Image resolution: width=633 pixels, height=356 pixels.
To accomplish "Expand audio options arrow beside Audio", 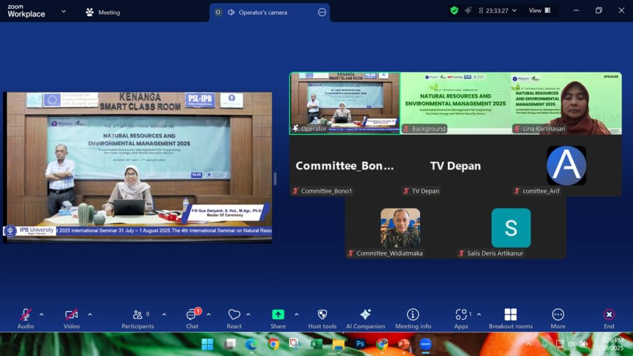I will [x=41, y=314].
